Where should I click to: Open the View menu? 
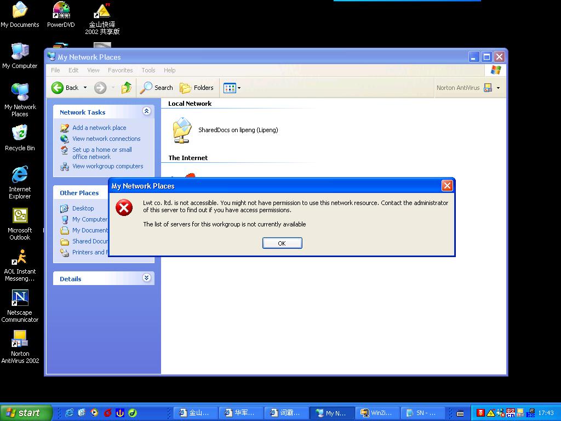click(x=93, y=70)
